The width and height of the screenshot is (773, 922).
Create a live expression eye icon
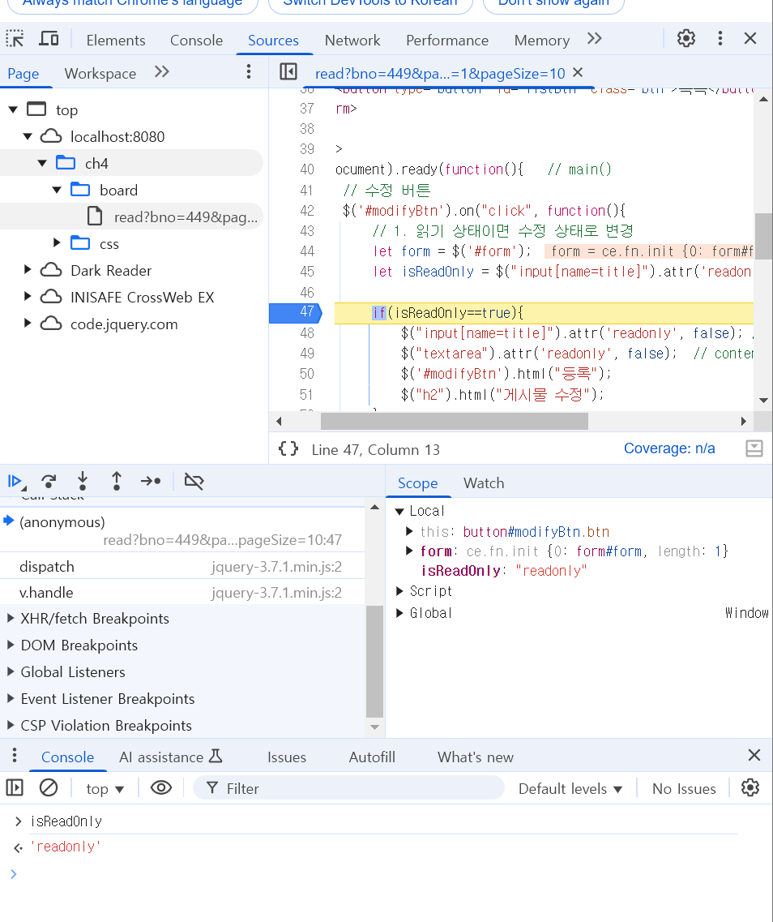[161, 787]
